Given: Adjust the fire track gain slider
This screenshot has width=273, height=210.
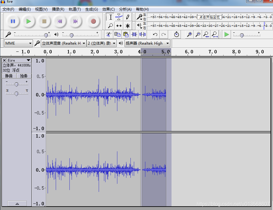Looking at the screenshot, I should pyautogui.click(x=17, y=84).
